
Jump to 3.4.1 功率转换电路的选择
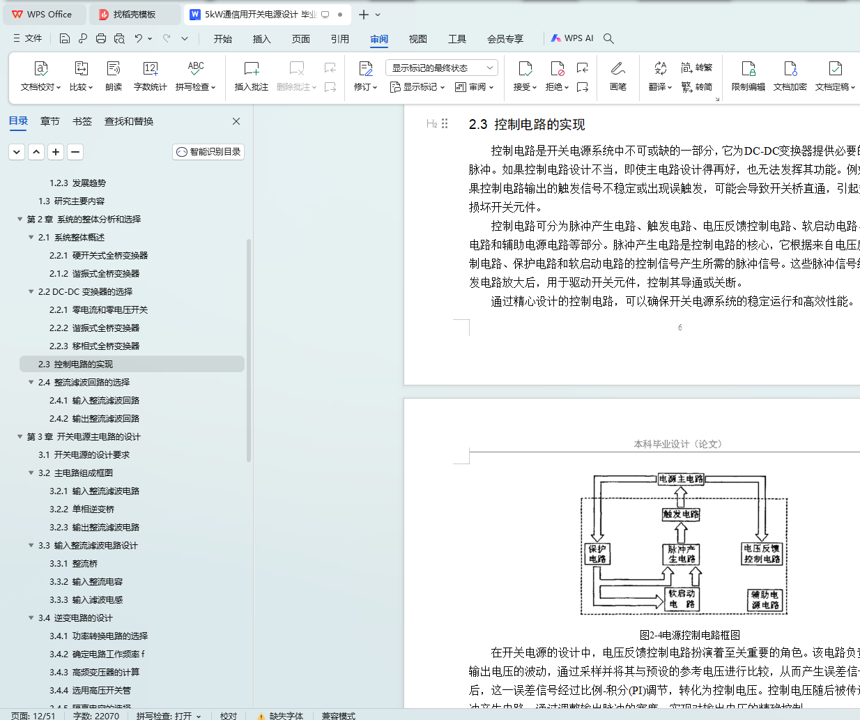[x=98, y=636]
